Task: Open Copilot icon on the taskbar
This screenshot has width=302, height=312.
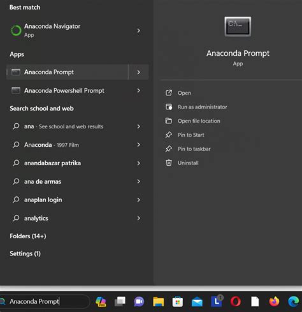Action: 101,301
